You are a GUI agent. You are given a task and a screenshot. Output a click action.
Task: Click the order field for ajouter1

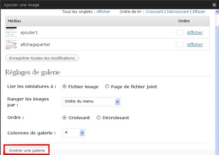click(180, 32)
